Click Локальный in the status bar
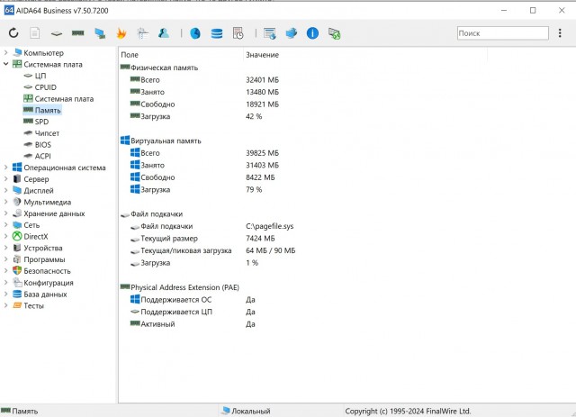Screen dimensions: 576x417 tap(250, 411)
